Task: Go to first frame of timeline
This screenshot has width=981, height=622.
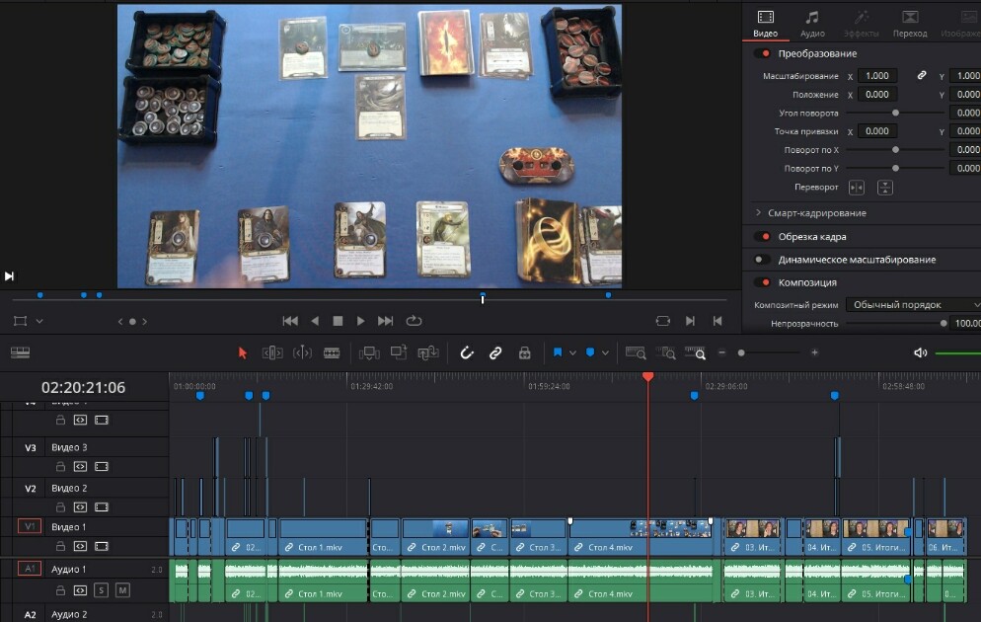Action: tap(290, 321)
